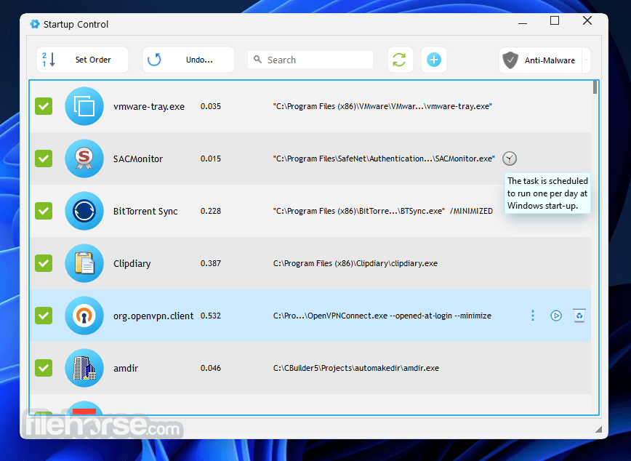Focus the Search input field
631x461 pixels.
coord(310,60)
